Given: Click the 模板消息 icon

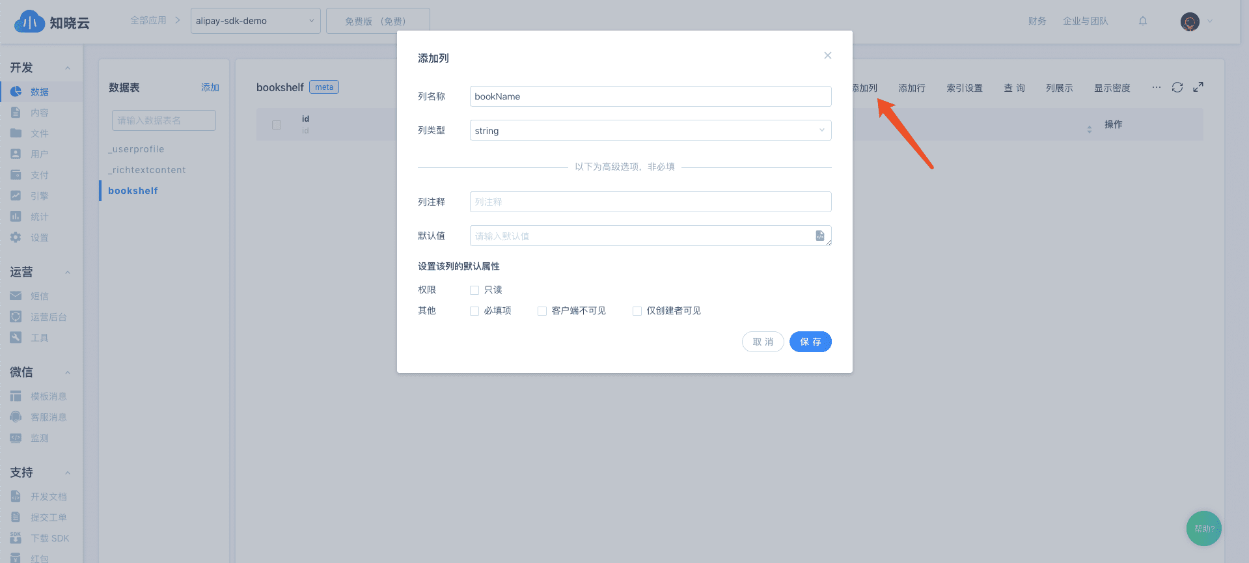Looking at the screenshot, I should (16, 396).
